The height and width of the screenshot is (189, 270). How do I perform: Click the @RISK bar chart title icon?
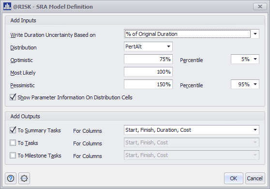(7, 7)
